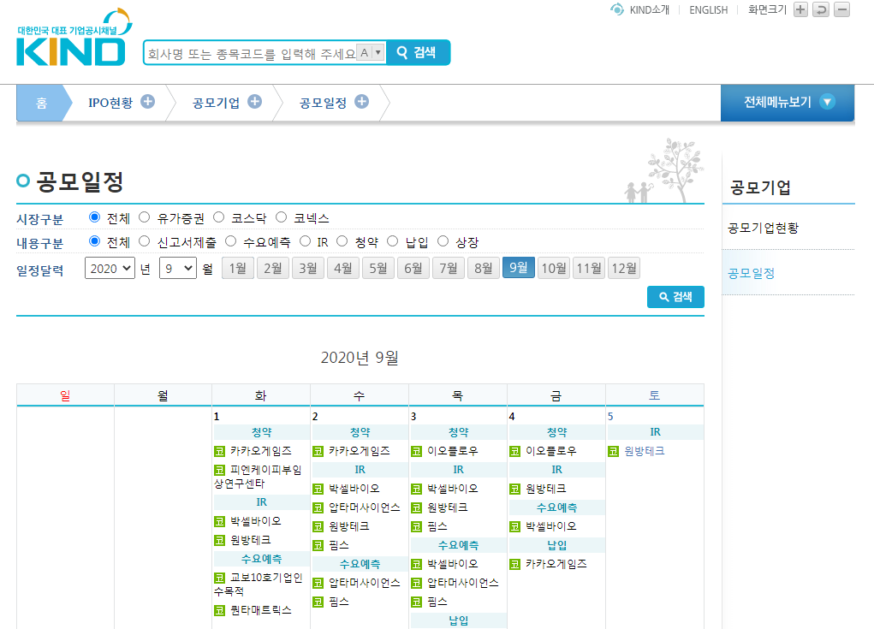Click the calendar filter 검색 button
Screen dimensions: 874x629
point(675,297)
